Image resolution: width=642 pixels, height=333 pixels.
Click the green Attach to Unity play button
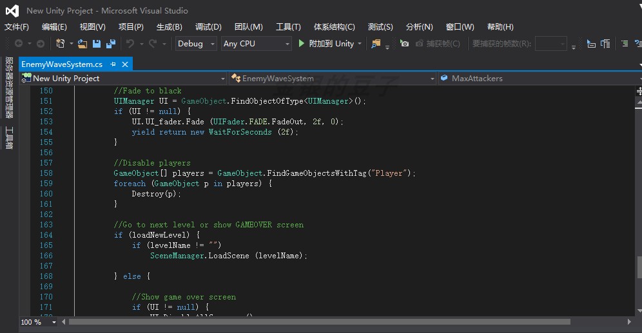pos(302,44)
